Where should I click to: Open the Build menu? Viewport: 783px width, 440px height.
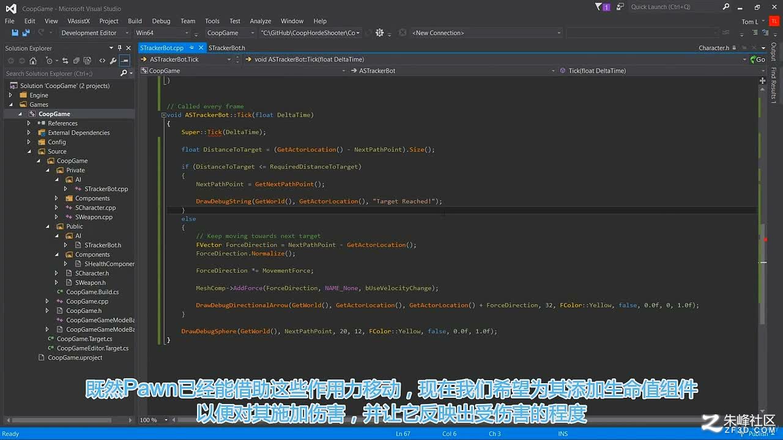135,21
